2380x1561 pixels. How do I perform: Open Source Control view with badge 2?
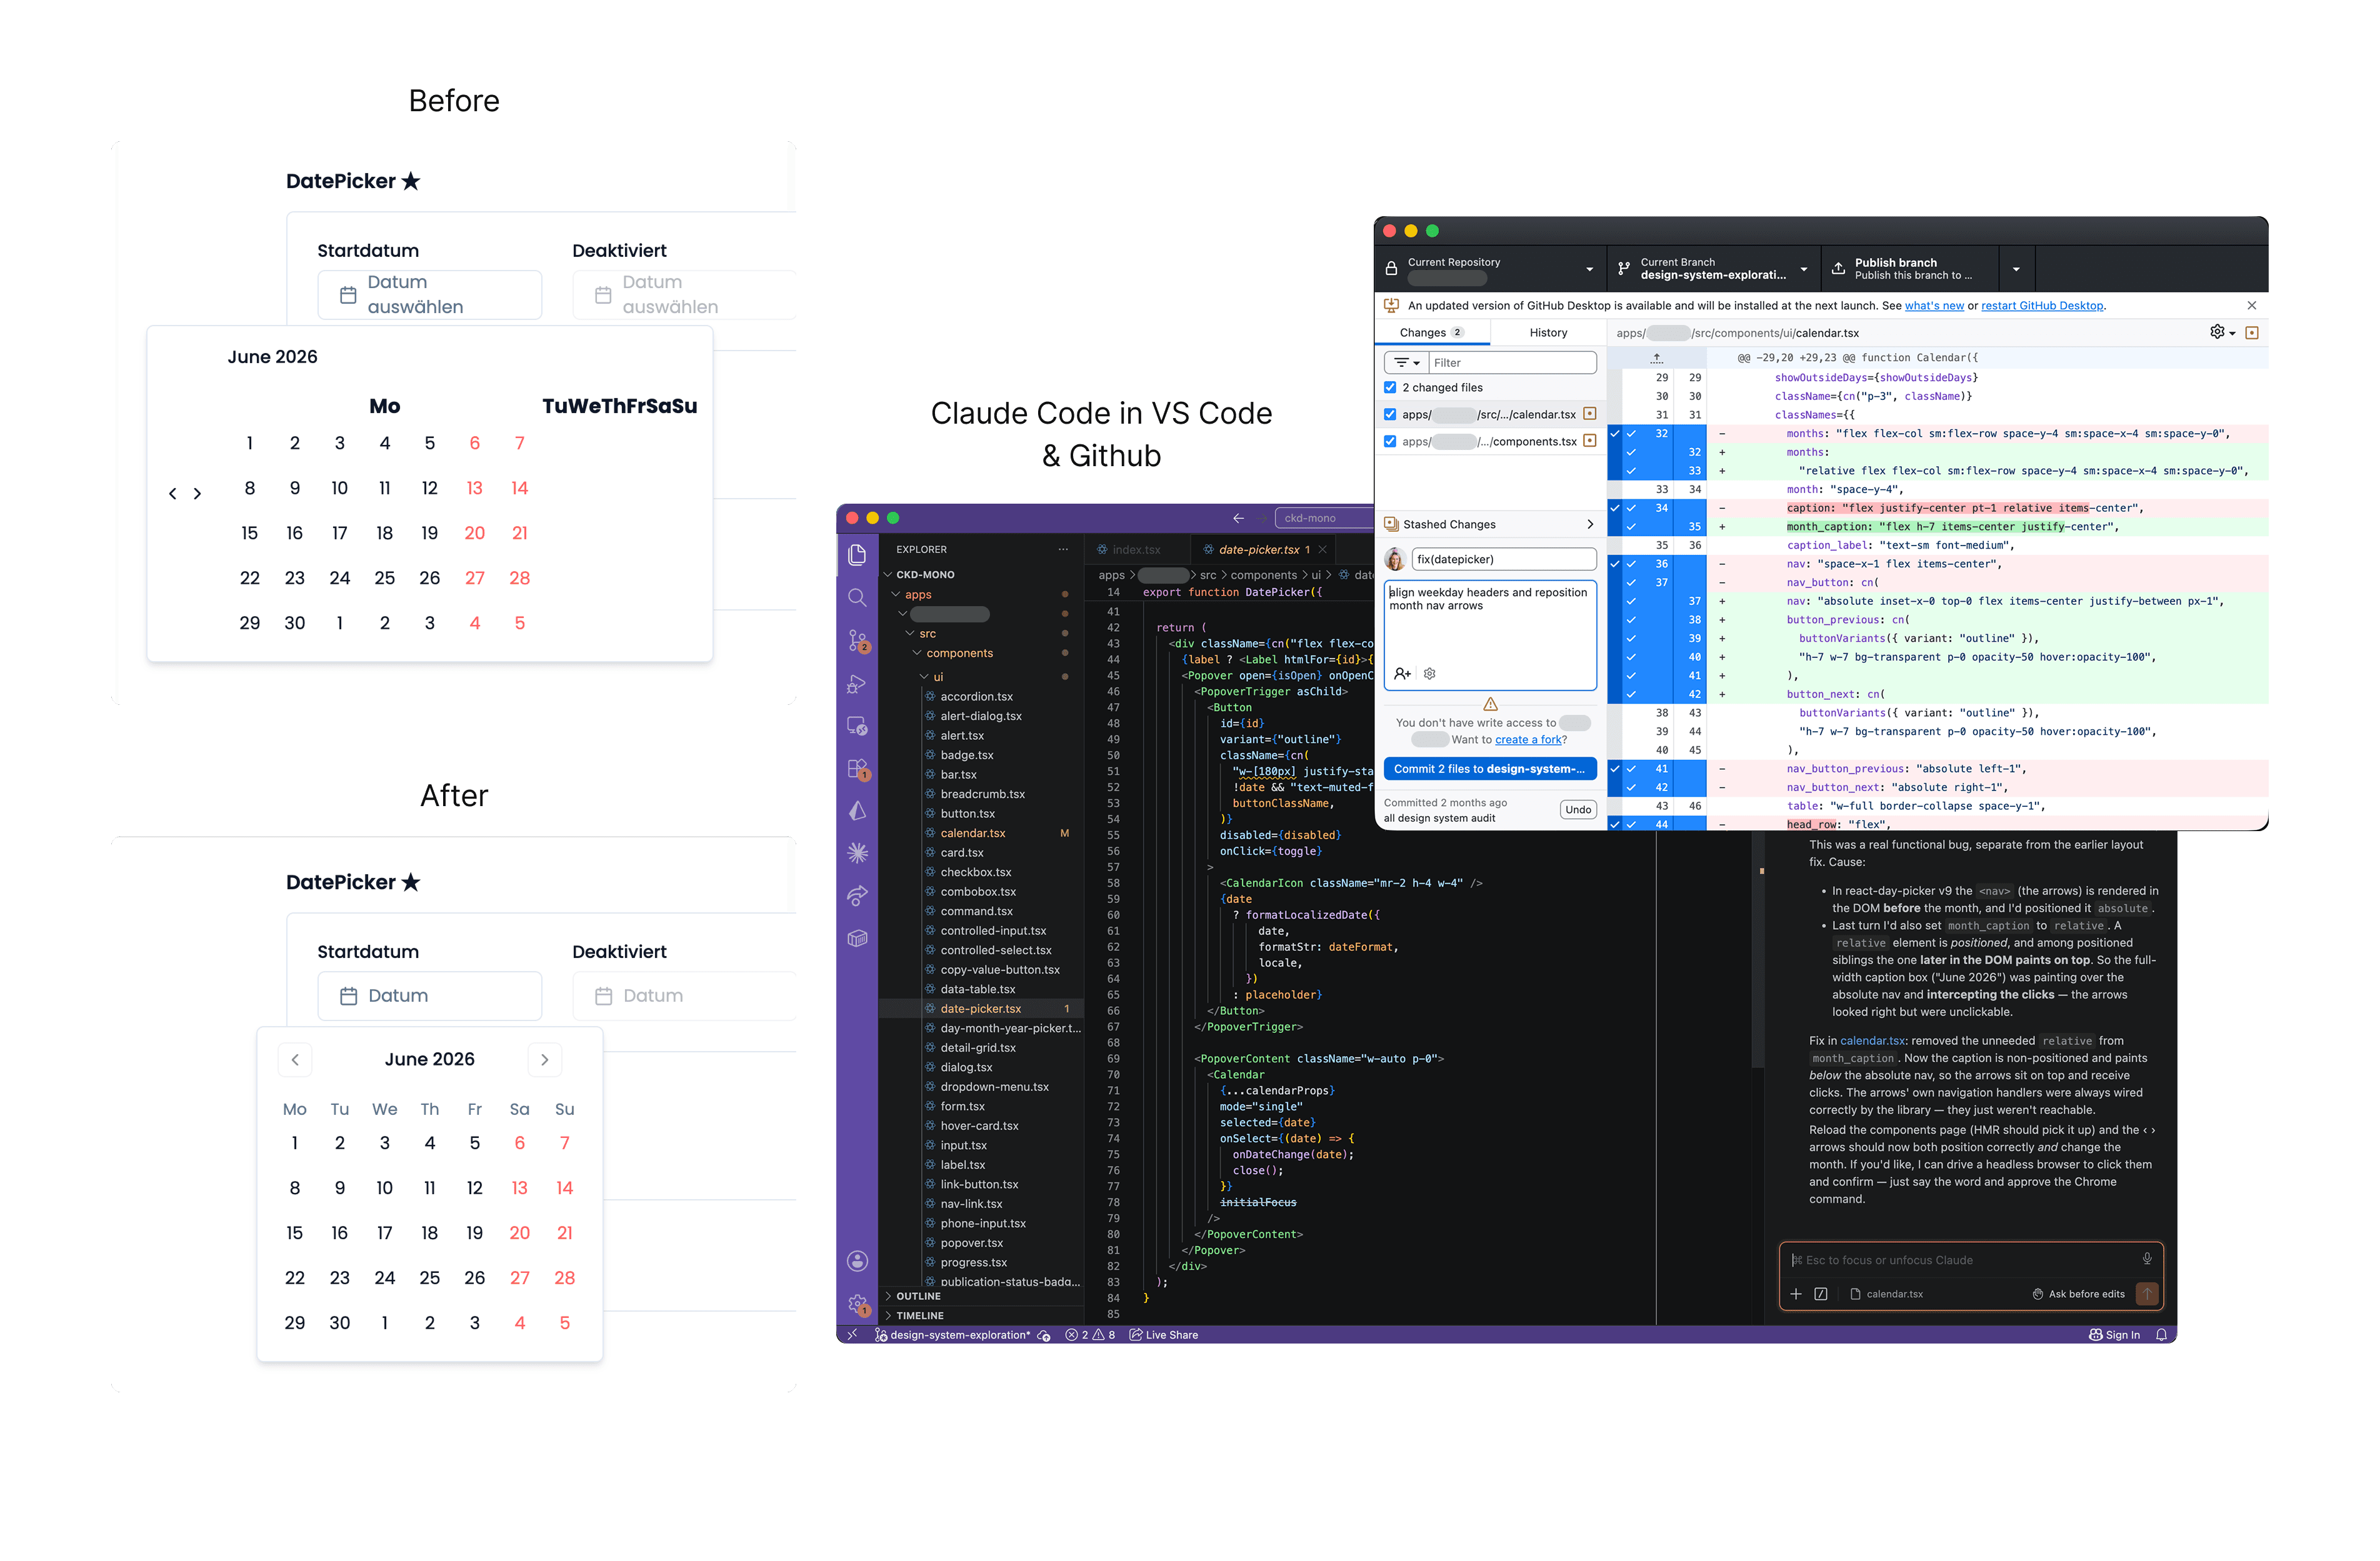(x=857, y=640)
